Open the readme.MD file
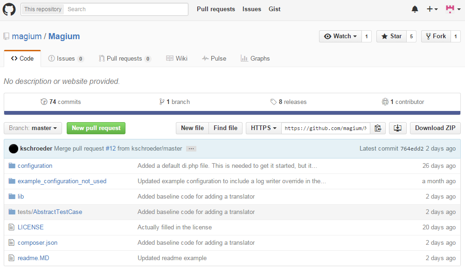This screenshot has width=465, height=269. [34, 258]
